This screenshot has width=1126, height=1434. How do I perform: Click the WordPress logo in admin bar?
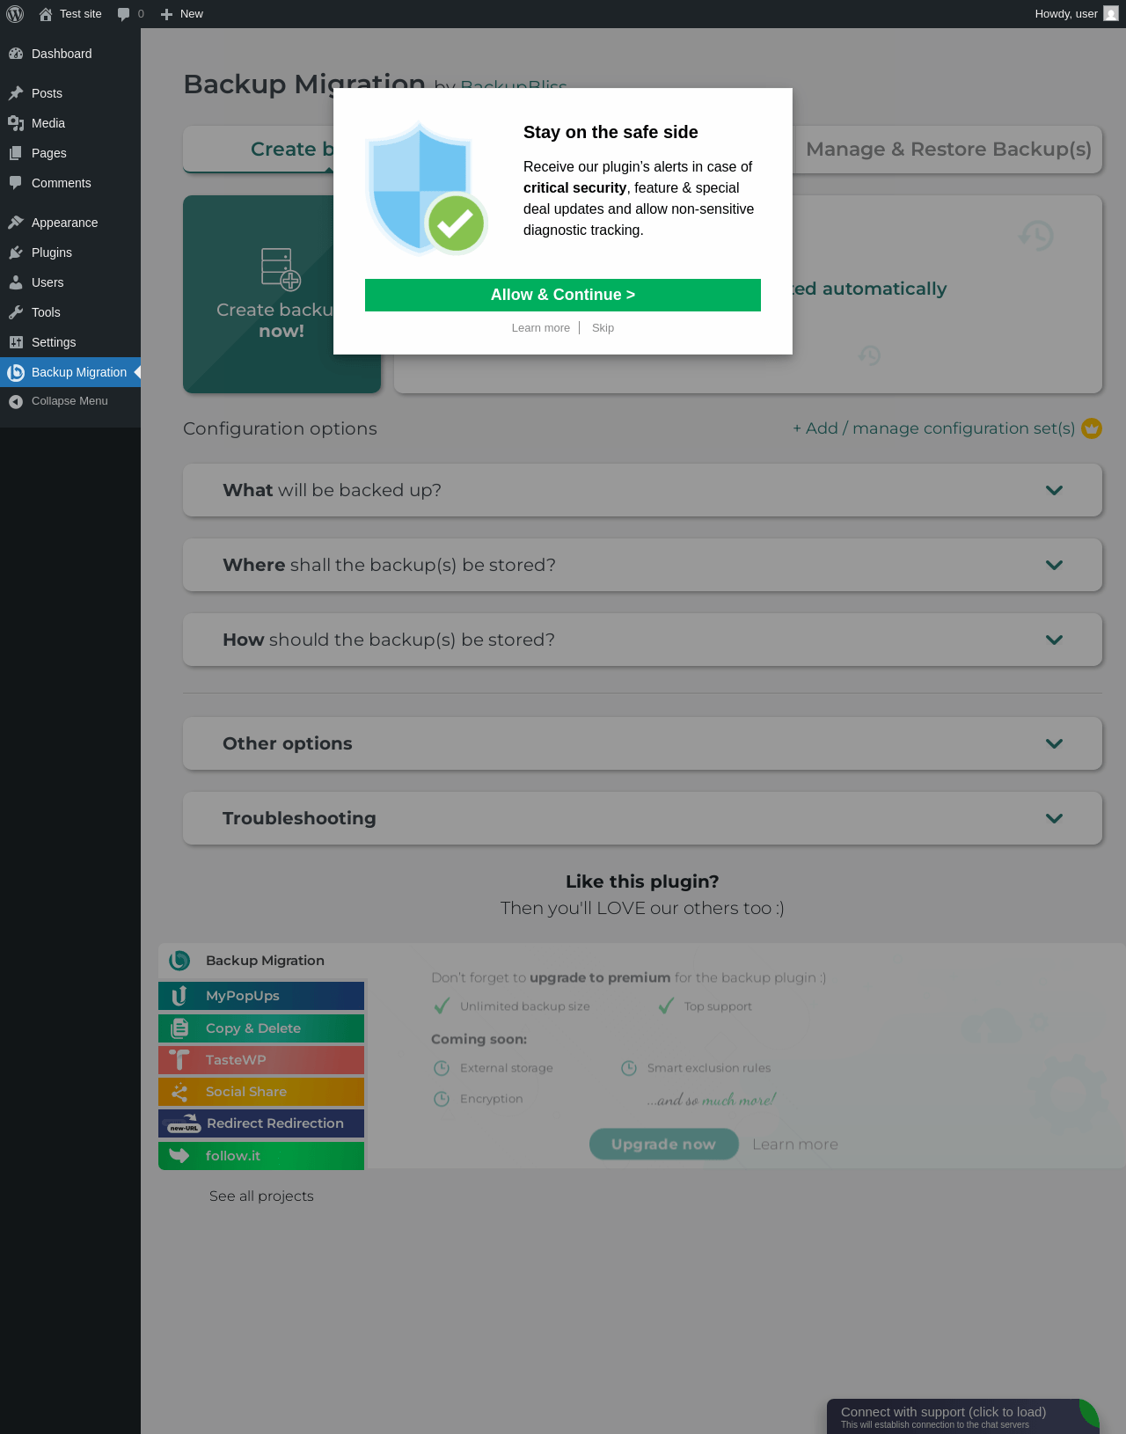point(15,14)
